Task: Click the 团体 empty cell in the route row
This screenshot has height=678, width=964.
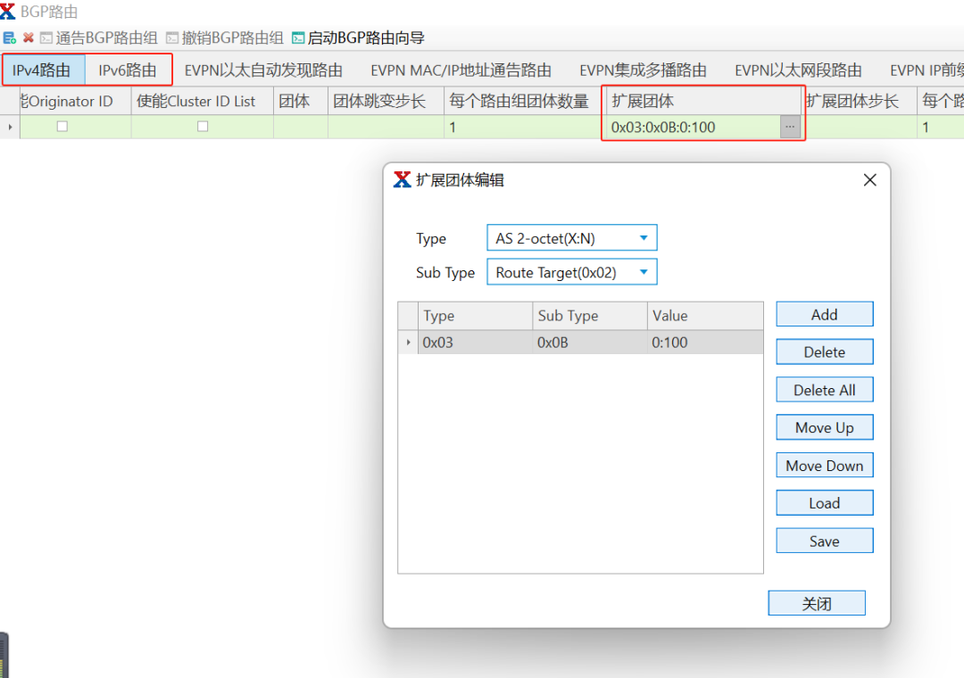Action: pyautogui.click(x=301, y=127)
